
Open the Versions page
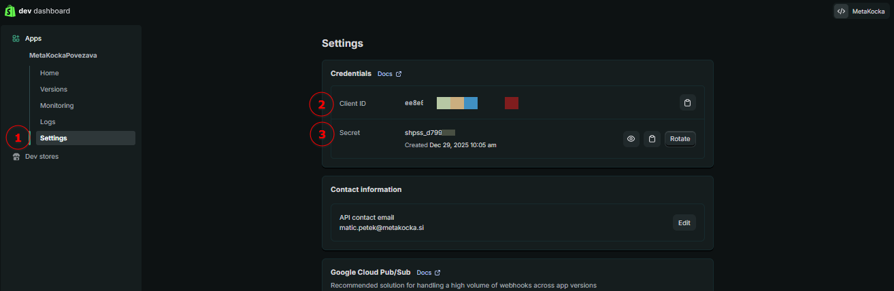(54, 90)
